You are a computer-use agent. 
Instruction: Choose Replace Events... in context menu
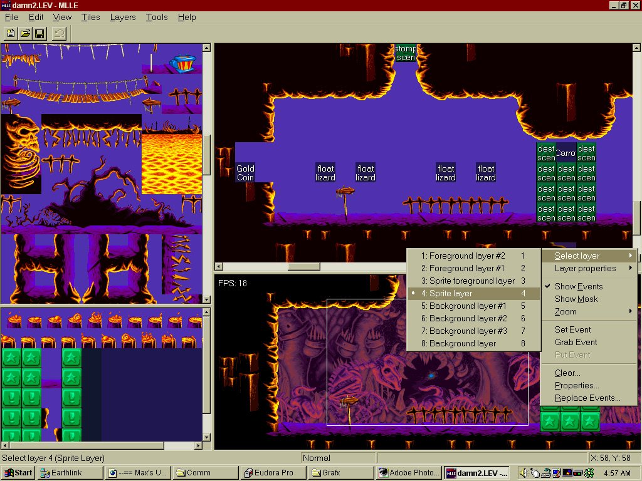(589, 398)
